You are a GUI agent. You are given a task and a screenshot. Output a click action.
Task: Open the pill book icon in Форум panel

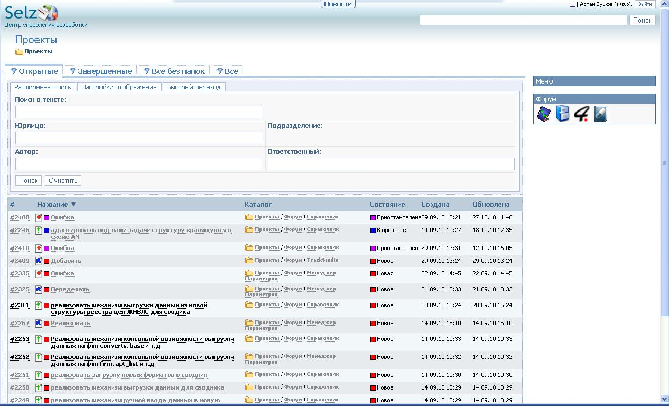tap(600, 114)
